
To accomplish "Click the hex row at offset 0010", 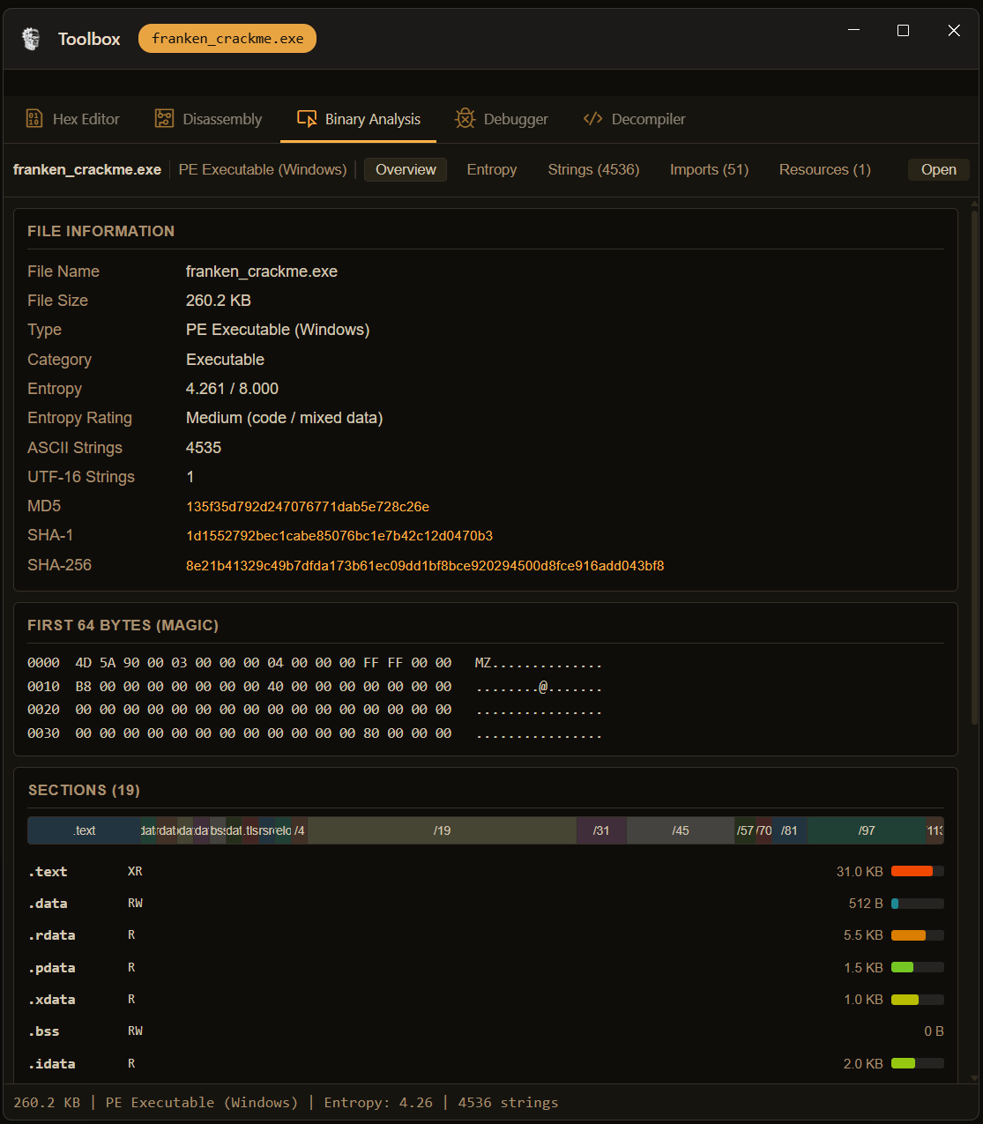I will click(x=315, y=687).
